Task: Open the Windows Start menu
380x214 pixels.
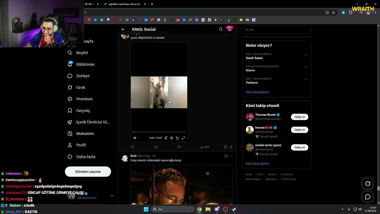Action: coord(146,209)
